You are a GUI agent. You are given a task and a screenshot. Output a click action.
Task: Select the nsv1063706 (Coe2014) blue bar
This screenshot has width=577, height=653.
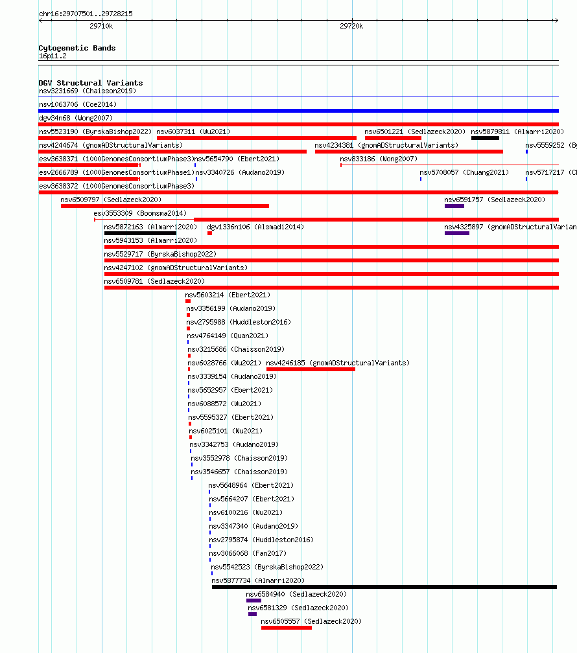point(298,111)
